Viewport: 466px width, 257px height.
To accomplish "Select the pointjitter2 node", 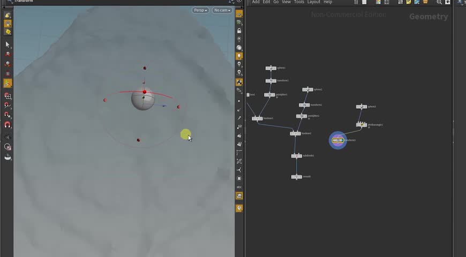I will tap(302, 116).
